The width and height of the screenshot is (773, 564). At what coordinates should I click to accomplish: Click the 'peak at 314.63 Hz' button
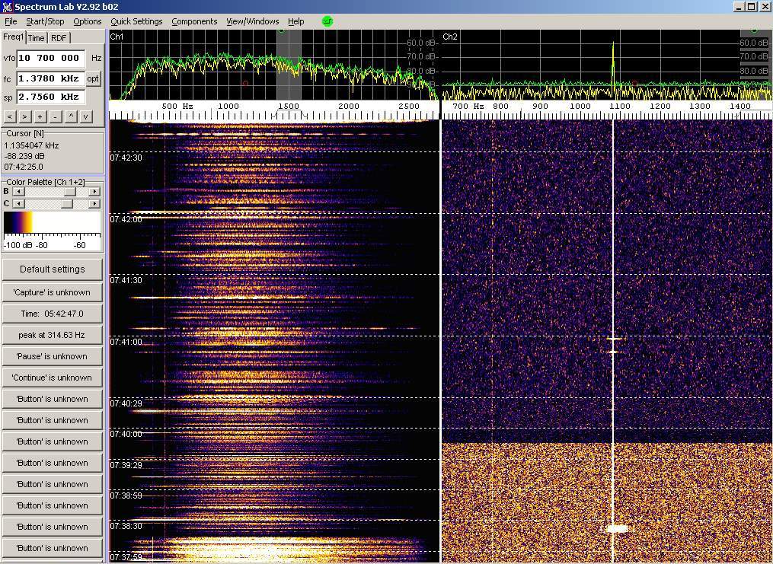coord(53,335)
